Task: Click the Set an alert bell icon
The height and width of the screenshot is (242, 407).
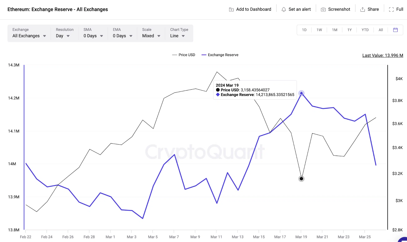Action: [284, 9]
